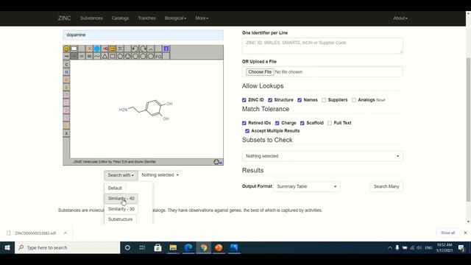The height and width of the screenshot is (265, 471).
Task: Open the Subsets to Check dropdown
Action: coord(322,156)
